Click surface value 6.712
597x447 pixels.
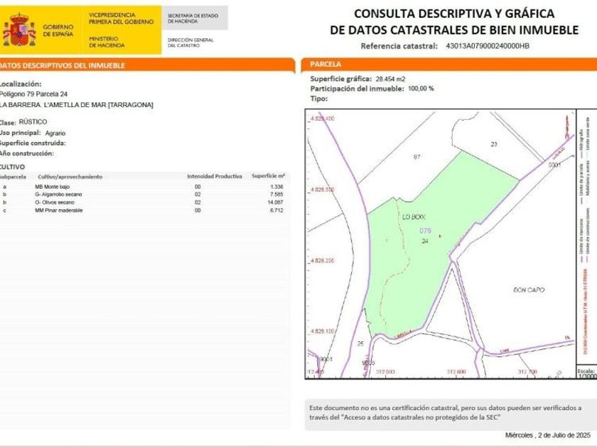click(276, 210)
